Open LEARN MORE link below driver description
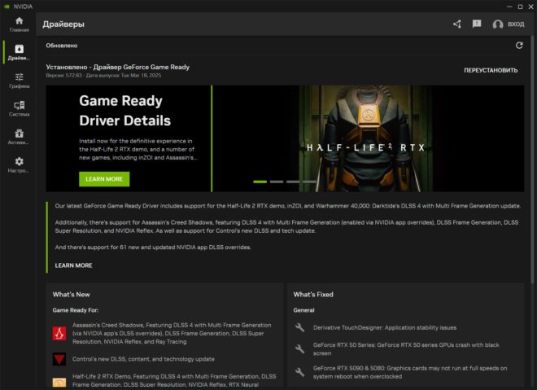 pos(73,265)
